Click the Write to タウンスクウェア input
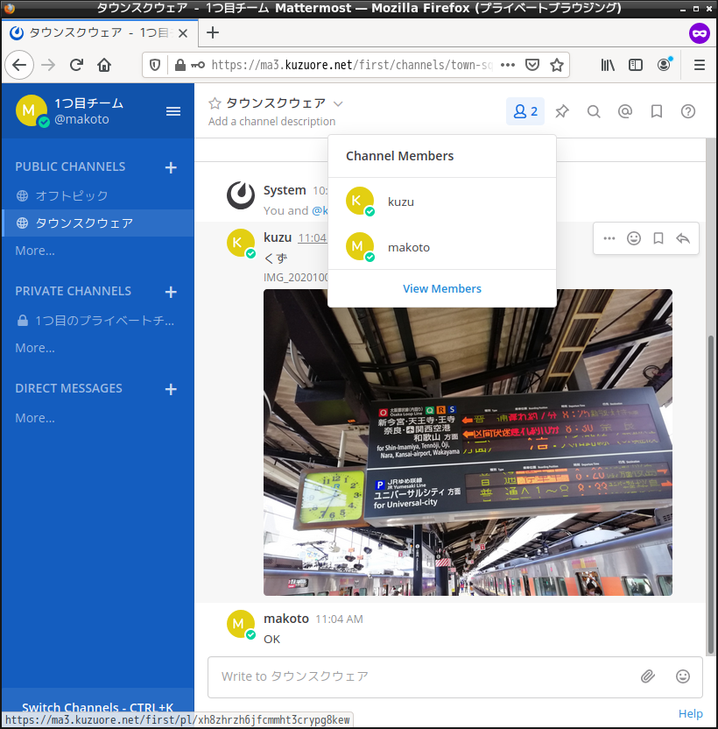 point(420,676)
